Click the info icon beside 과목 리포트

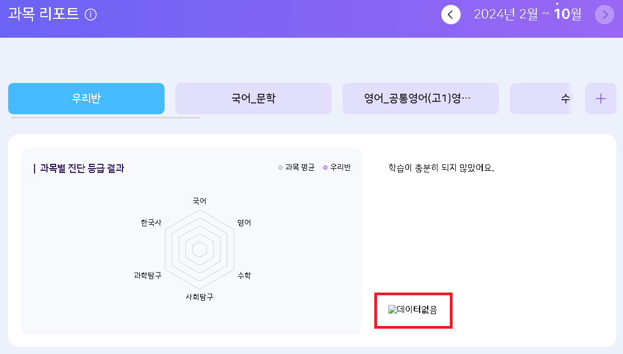(91, 15)
